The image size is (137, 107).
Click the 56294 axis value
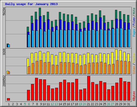click(x=4, y=11)
